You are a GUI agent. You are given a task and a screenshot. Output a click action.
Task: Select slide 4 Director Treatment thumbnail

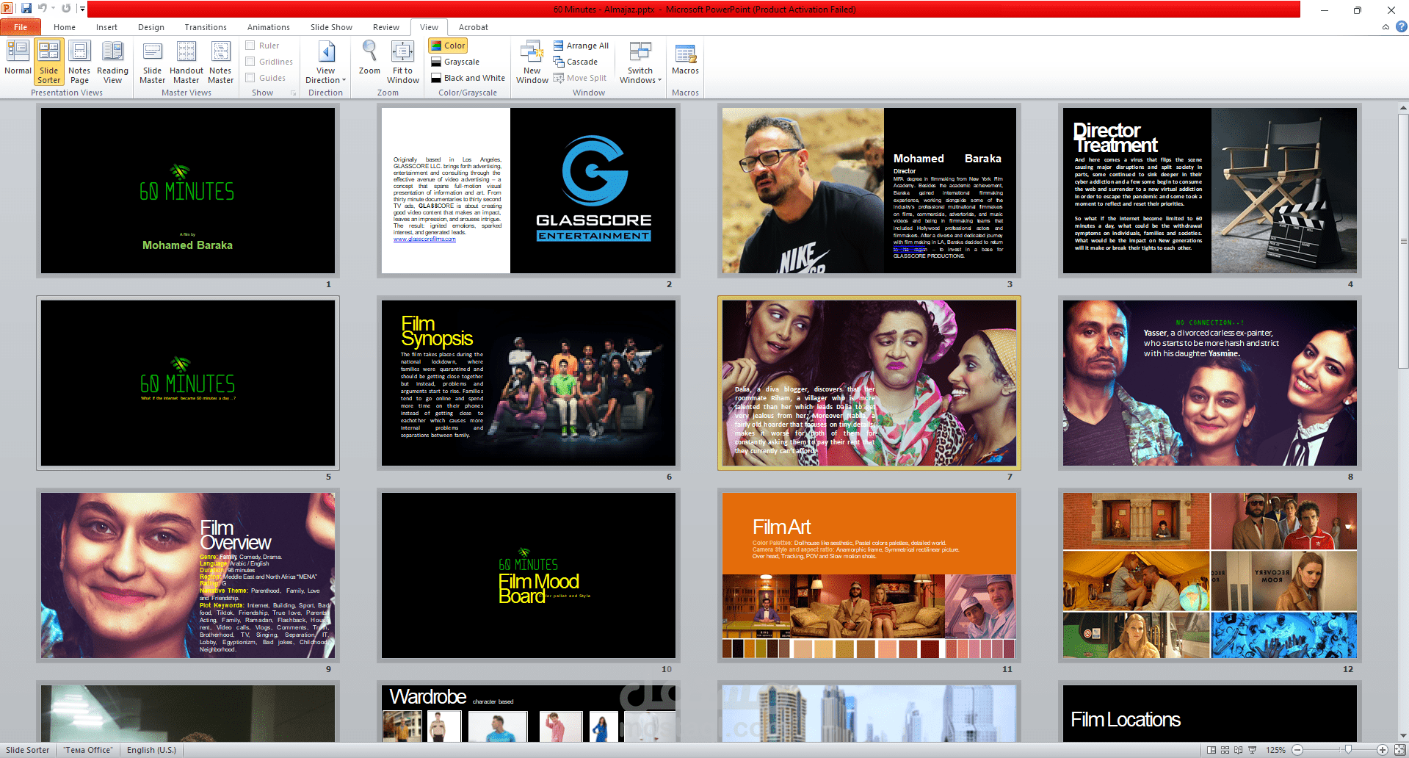click(1210, 191)
